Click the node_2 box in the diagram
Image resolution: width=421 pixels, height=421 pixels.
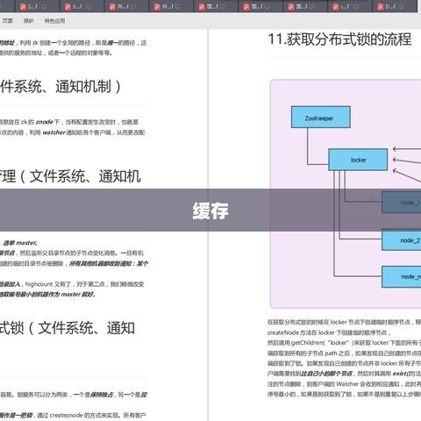point(402,239)
